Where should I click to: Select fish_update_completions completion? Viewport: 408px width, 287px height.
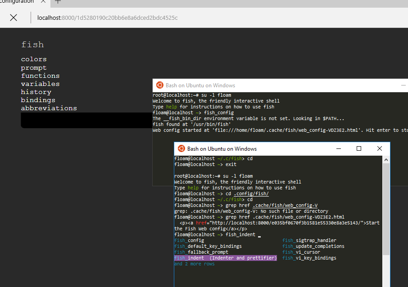313,246
